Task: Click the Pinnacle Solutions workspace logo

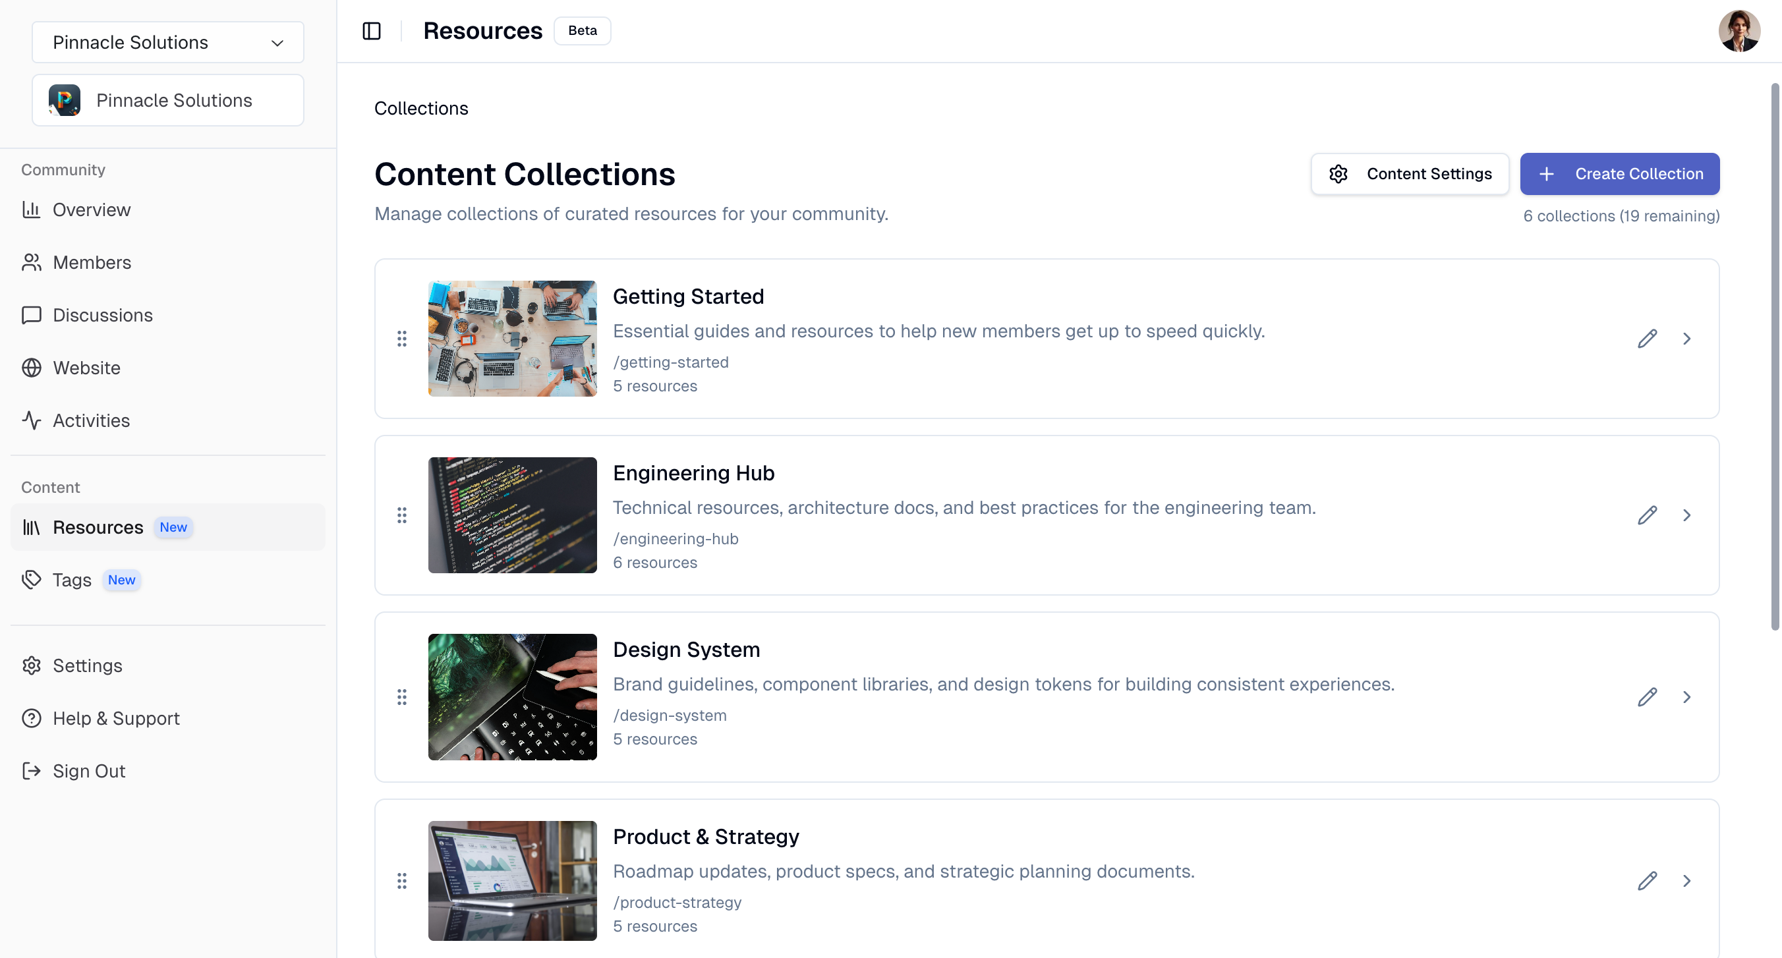Action: point(65,99)
